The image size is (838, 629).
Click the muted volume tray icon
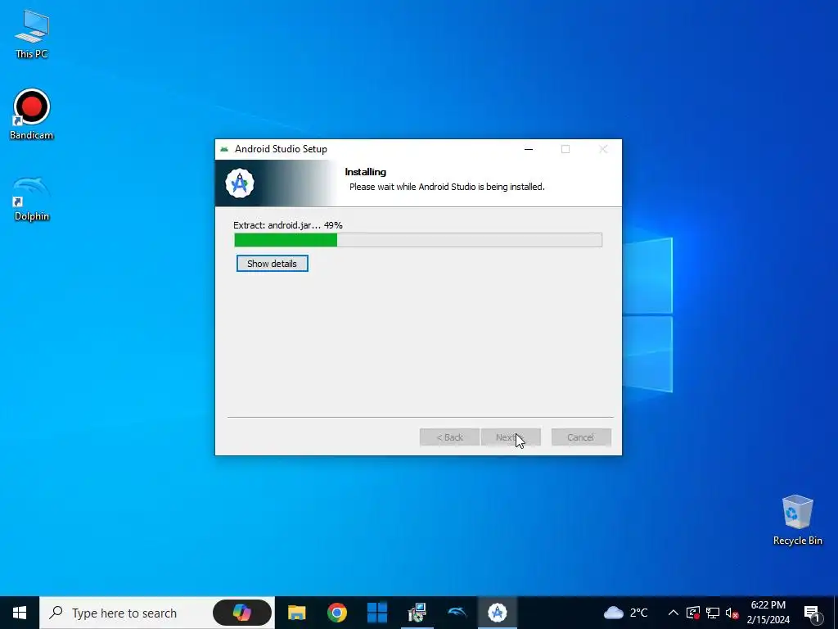coord(732,613)
